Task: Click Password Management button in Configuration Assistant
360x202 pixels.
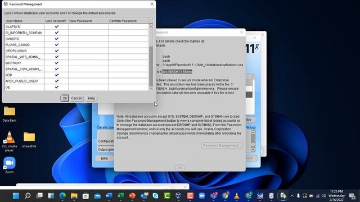Action: click(x=222, y=146)
